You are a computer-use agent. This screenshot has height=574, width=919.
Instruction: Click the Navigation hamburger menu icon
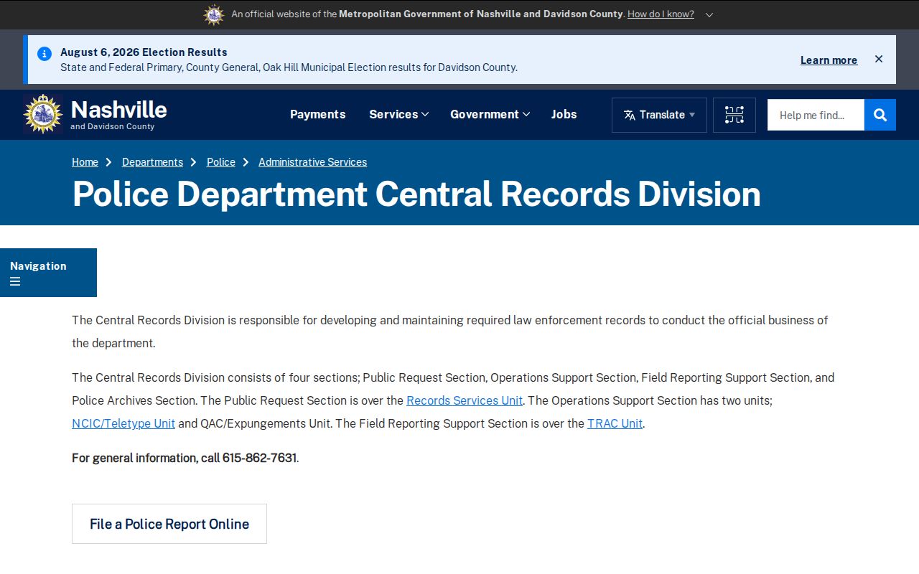[15, 281]
